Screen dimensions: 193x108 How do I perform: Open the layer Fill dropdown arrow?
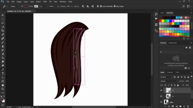pos(191,85)
